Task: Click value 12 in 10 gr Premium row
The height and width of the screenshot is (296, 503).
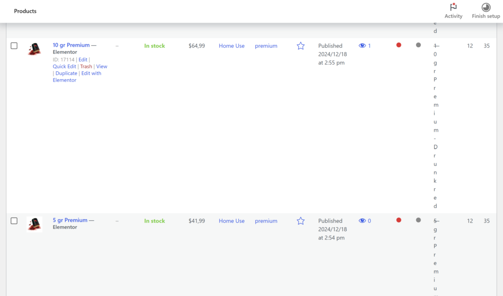Action: click(x=470, y=46)
